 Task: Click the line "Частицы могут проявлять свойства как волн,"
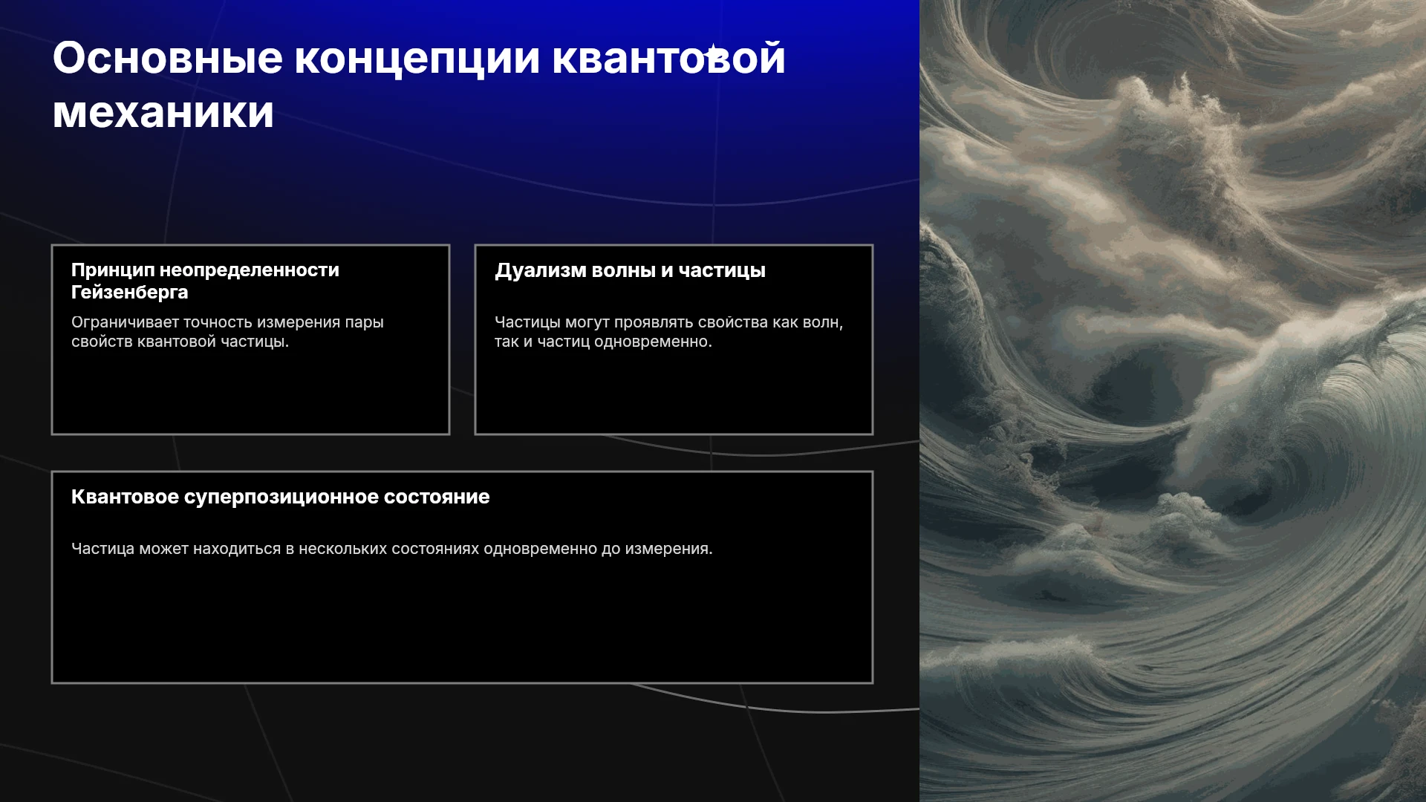click(x=668, y=322)
